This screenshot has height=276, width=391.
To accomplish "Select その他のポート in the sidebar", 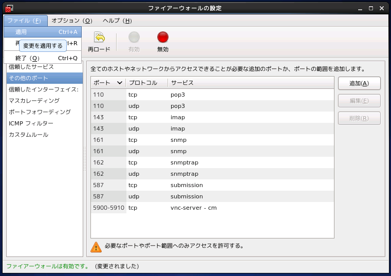I will [45, 78].
